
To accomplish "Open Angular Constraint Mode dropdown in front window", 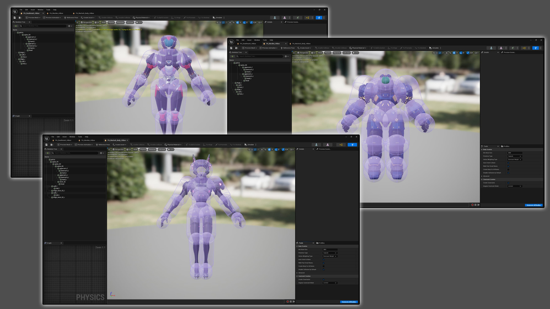I will (330, 283).
